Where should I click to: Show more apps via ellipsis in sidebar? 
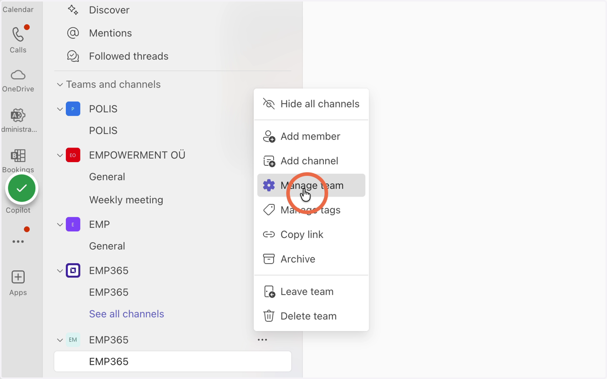[18, 242]
